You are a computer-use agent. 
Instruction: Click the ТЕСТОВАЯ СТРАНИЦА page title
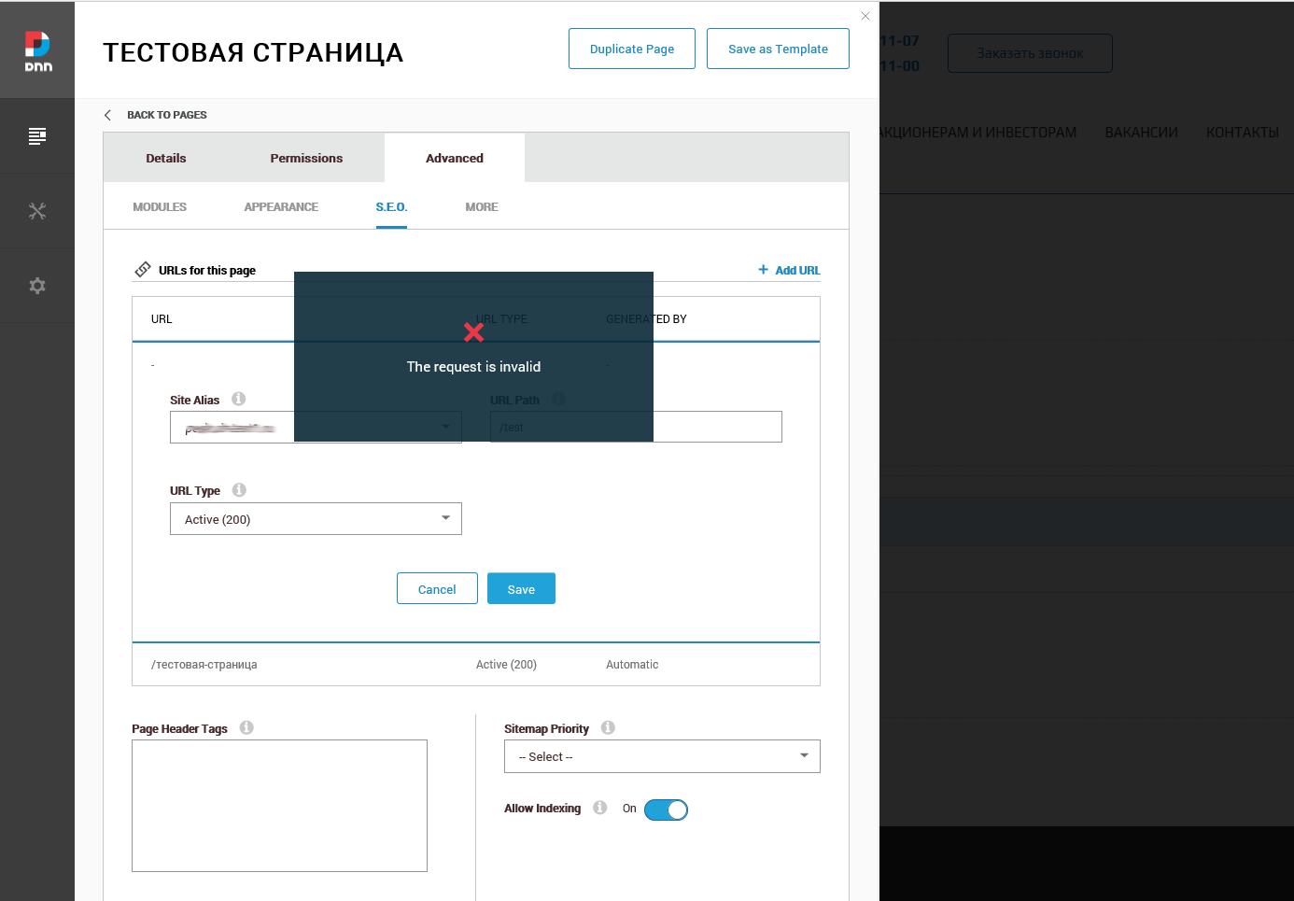tap(253, 52)
